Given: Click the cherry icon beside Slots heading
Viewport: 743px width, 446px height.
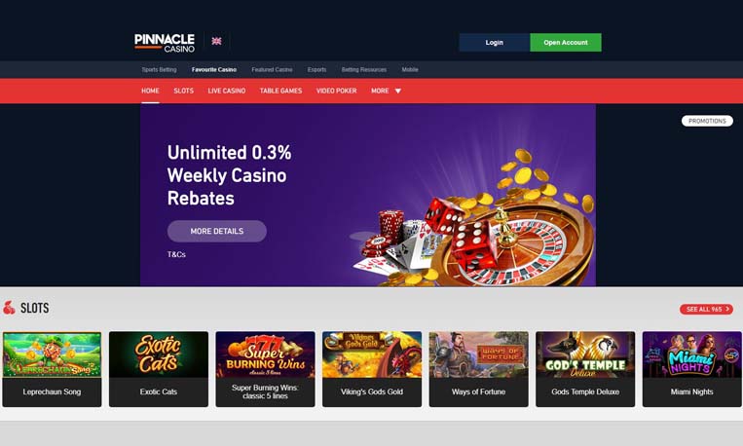Looking at the screenshot, I should point(9,308).
